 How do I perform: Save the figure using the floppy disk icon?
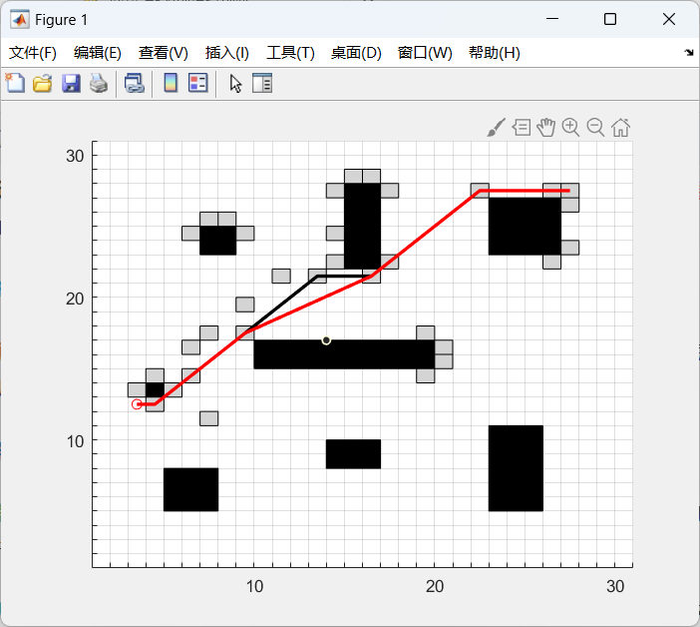coord(71,84)
